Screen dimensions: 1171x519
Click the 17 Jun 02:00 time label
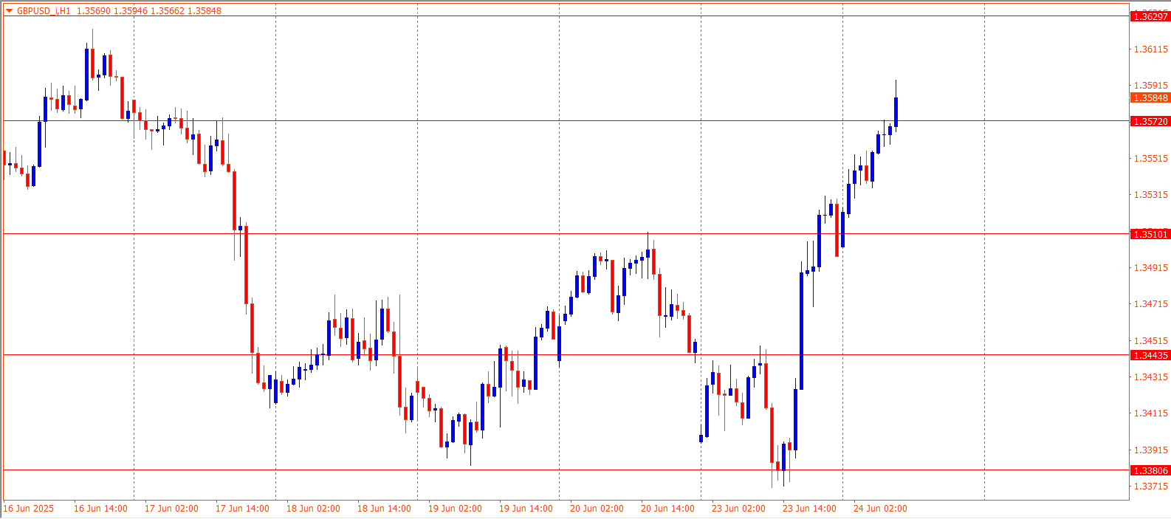171,509
